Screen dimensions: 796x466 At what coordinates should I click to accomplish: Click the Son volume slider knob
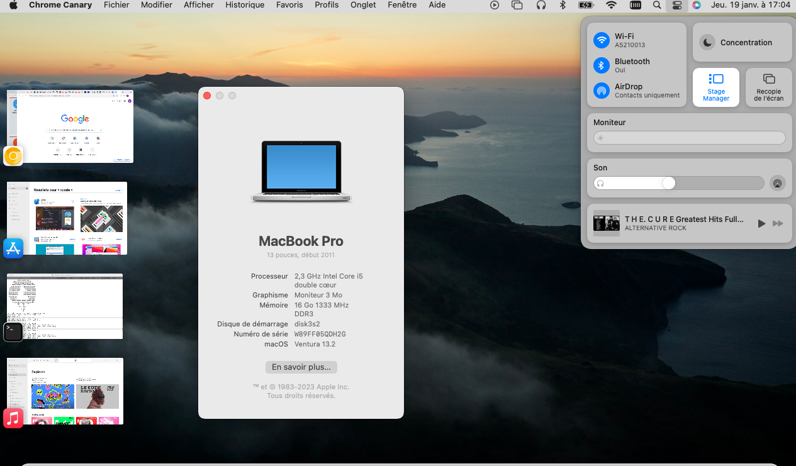pos(668,183)
